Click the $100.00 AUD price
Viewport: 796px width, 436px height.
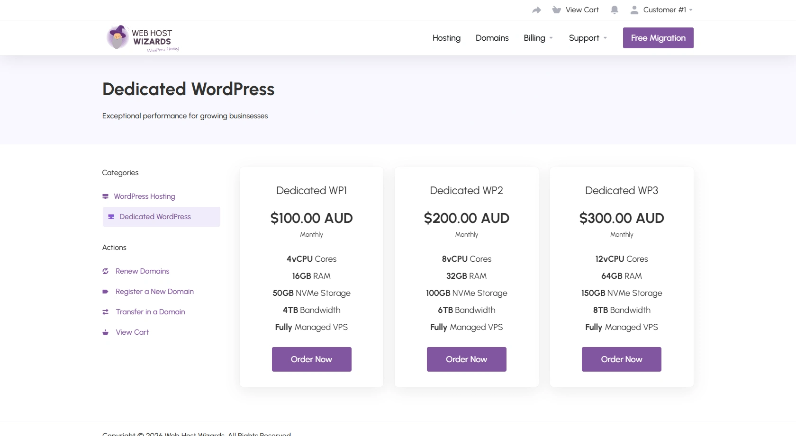[312, 218]
